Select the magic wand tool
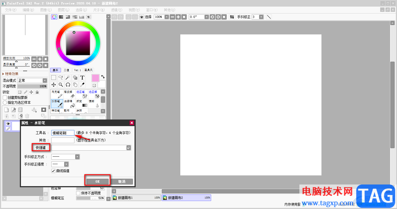 [x=68, y=78]
